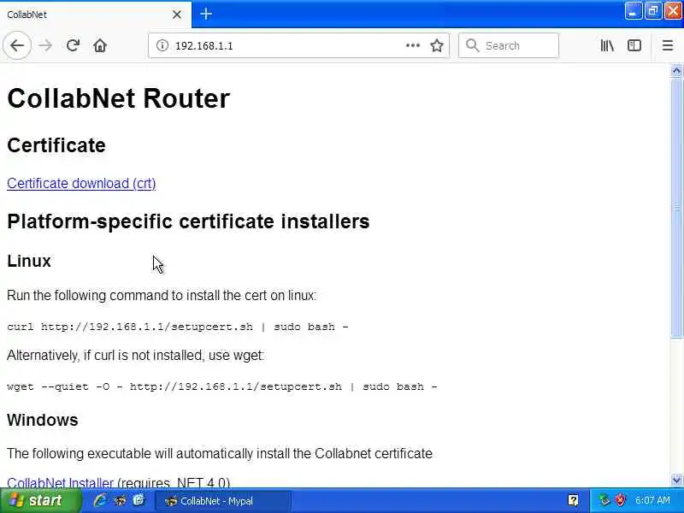Click into the Search field
The image size is (684, 513).
pyautogui.click(x=508, y=45)
